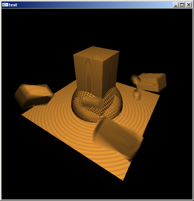The height and width of the screenshot is (201, 194).
Task: Click the upper sphere of the hourglass-shaped object
Action: (x=135, y=79)
